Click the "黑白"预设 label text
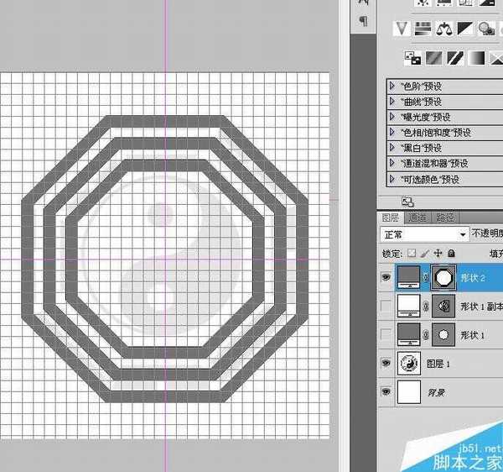 pos(421,148)
